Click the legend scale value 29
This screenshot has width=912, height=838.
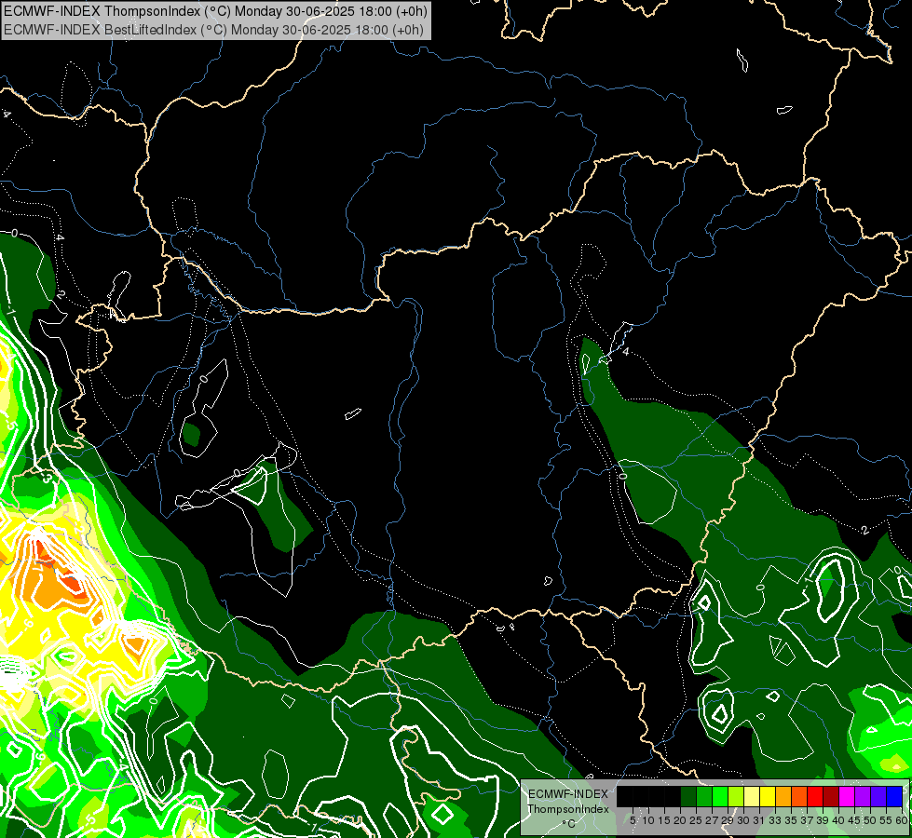pyautogui.click(x=728, y=820)
